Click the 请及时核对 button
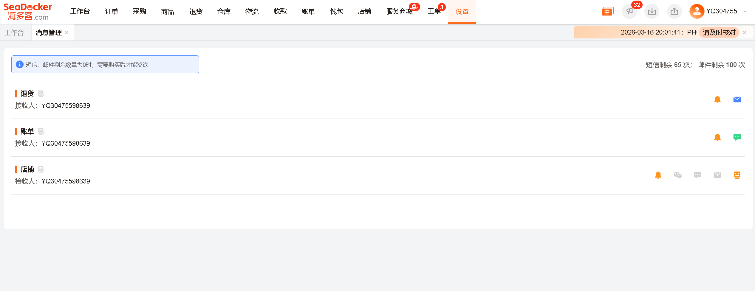 (719, 32)
